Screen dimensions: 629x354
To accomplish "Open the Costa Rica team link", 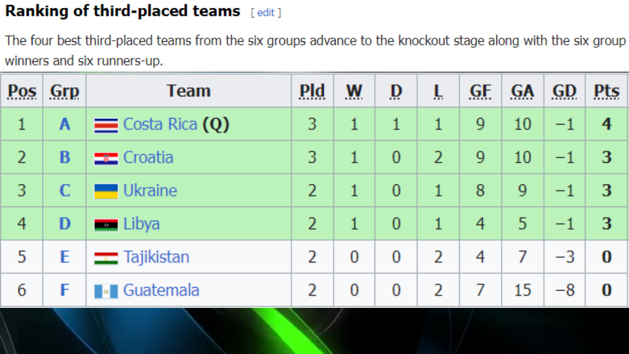I will [x=160, y=124].
